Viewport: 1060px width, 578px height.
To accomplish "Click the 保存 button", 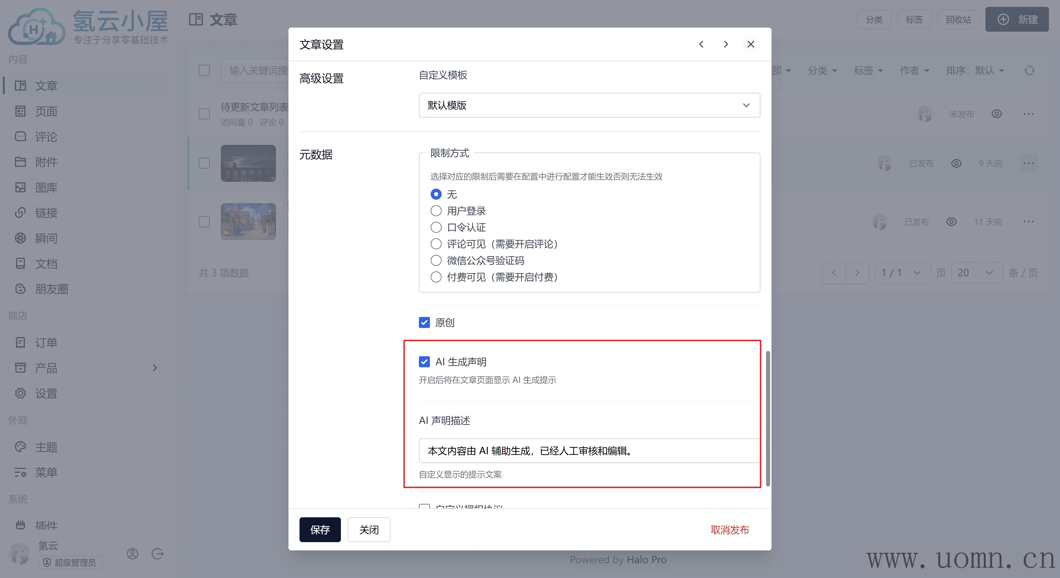I will [x=320, y=530].
